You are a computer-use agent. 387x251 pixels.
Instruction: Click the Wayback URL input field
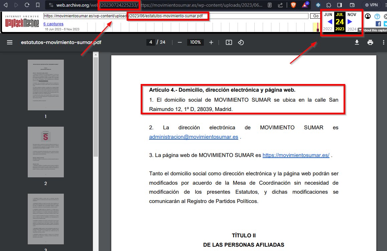176,16
